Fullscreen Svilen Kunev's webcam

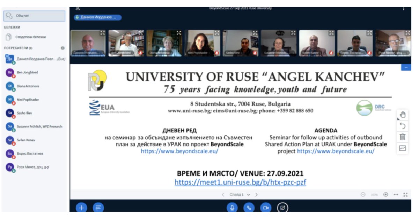click(x=331, y=33)
